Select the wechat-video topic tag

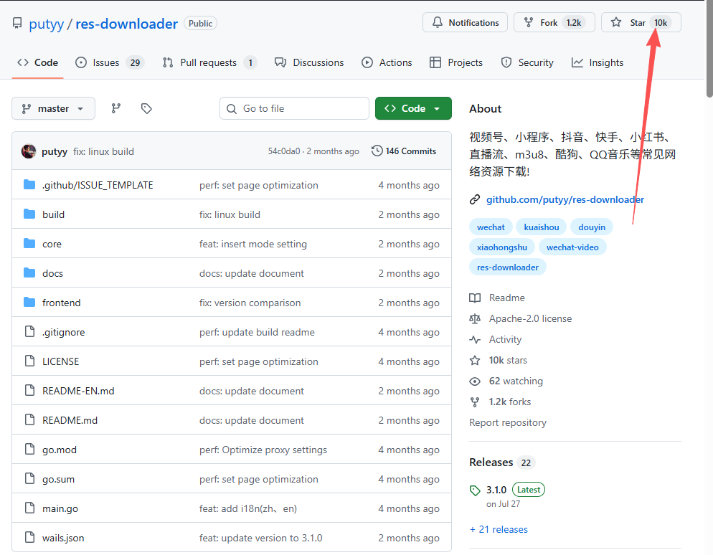click(572, 247)
